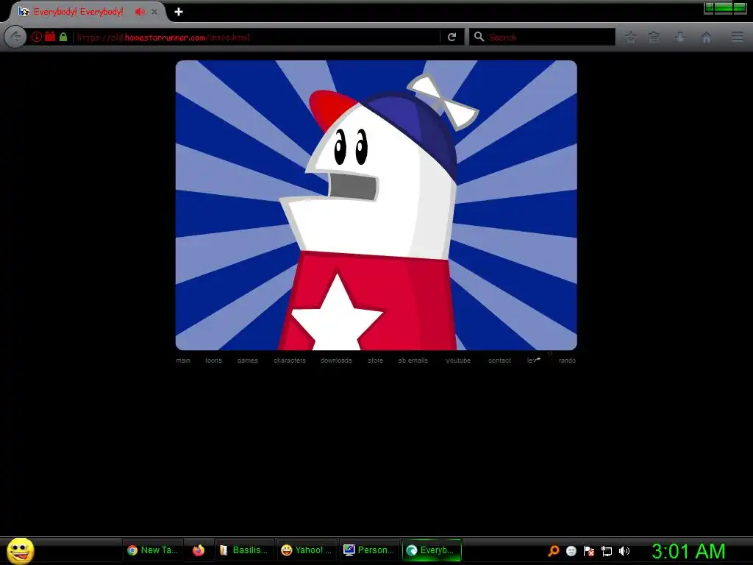The image size is (753, 565).
Task: Open the characters link
Action: (x=290, y=360)
